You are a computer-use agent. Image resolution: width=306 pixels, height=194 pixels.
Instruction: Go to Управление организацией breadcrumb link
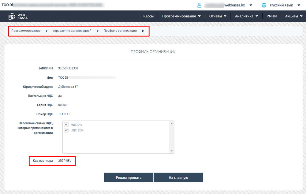(x=72, y=31)
